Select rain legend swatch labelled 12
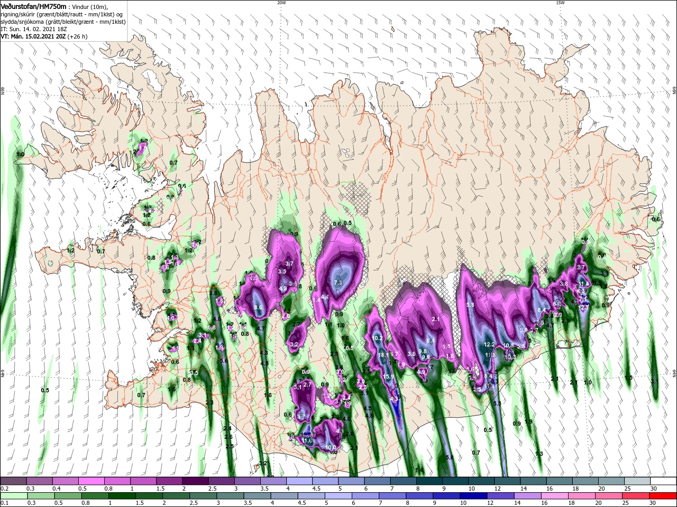677x507 pixels. click(x=499, y=496)
